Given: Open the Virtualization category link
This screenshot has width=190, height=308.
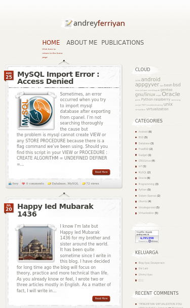Looking at the screenshot, I should [146, 213].
